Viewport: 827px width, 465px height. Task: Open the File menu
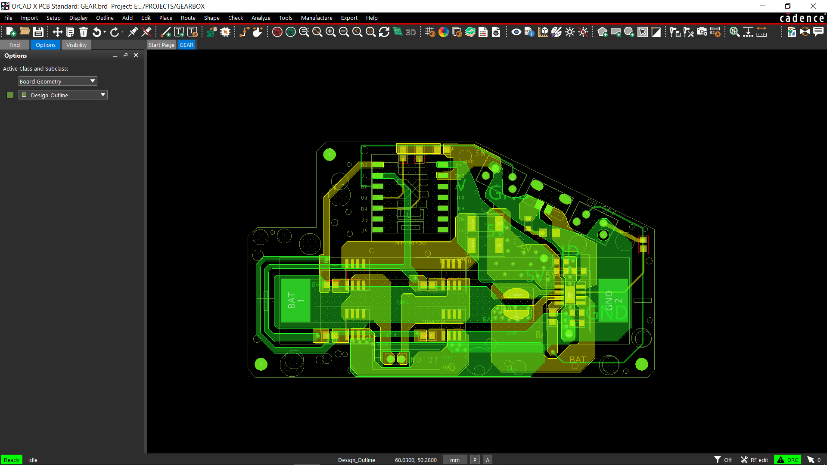pyautogui.click(x=8, y=18)
